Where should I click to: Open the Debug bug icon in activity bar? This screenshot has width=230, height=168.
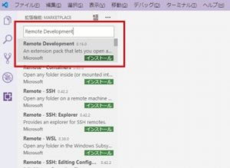click(x=8, y=77)
